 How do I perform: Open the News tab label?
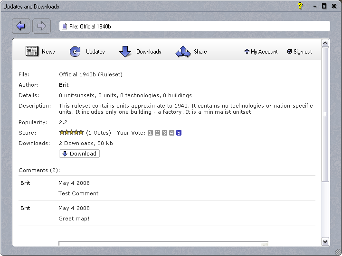pos(48,52)
